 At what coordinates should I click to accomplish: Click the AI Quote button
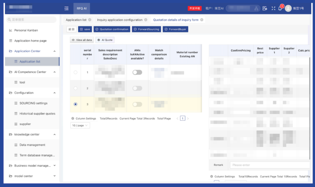pos(105,40)
